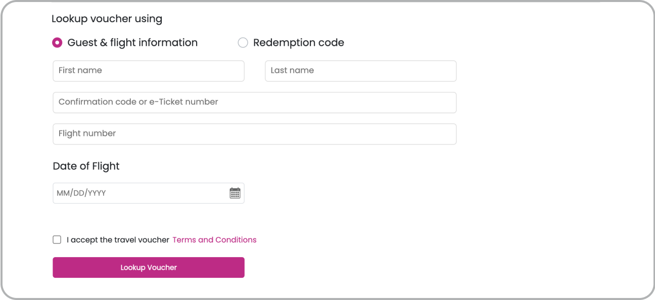Click the "Lookup voucher using" heading

coord(107,19)
